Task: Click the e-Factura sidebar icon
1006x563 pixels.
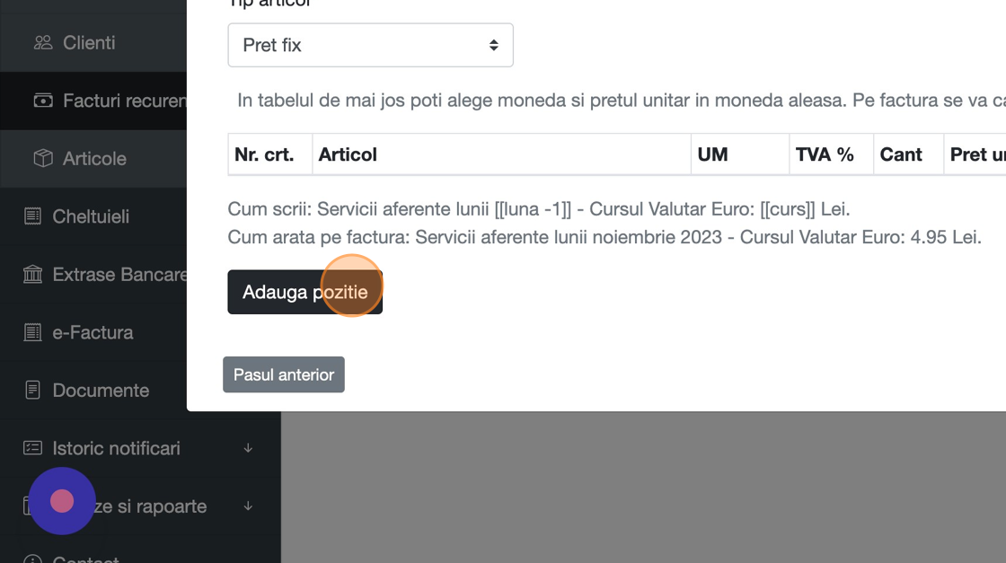Action: tap(32, 332)
